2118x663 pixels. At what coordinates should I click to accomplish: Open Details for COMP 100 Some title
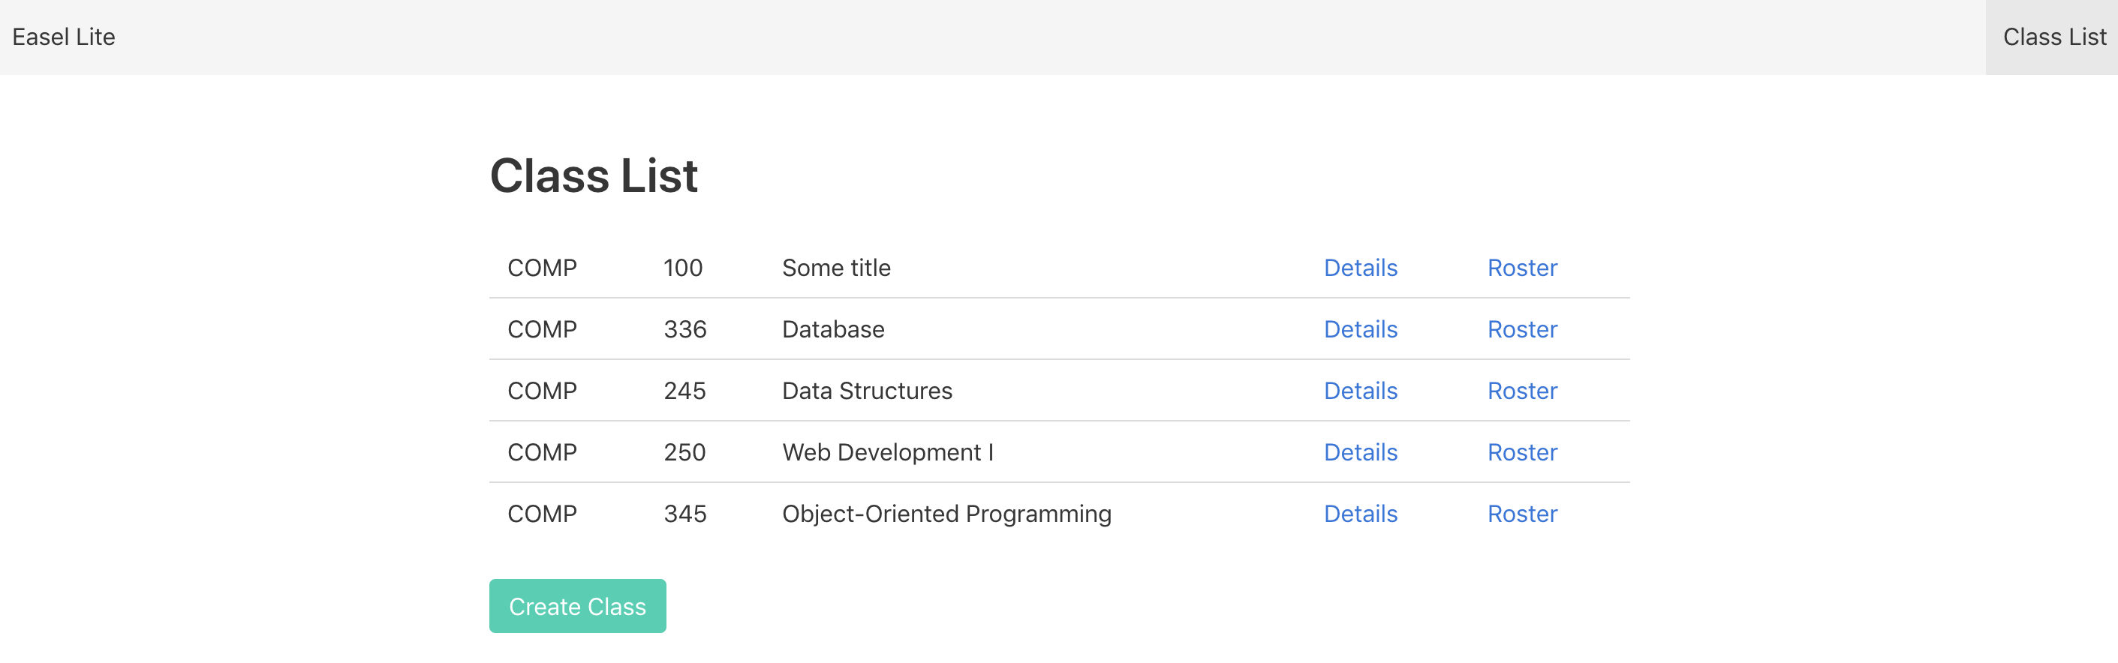[1360, 268]
